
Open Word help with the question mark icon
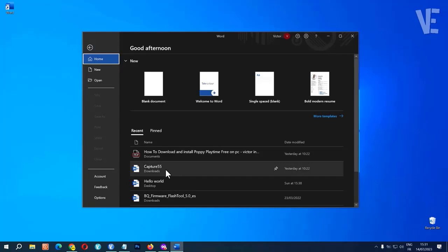(316, 36)
